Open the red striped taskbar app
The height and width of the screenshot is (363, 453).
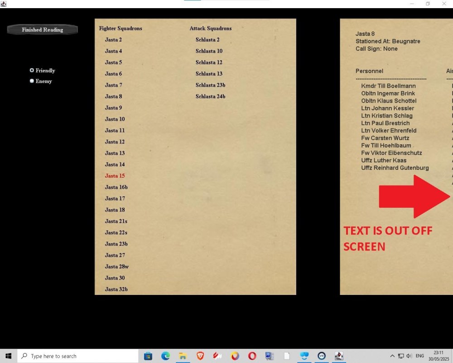(x=217, y=356)
